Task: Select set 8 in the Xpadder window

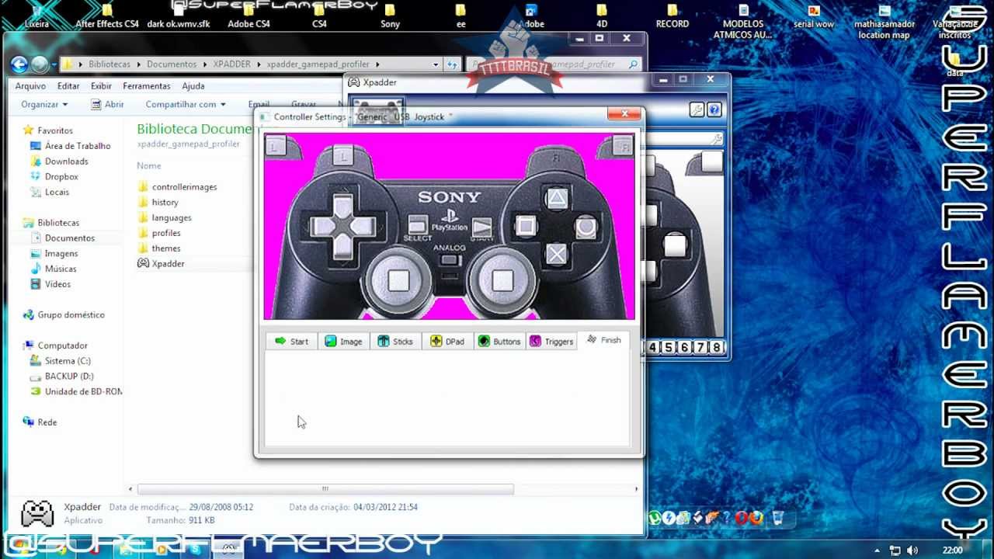Action: point(716,348)
